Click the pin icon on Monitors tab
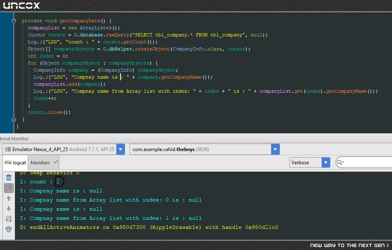392x250 pixels. click(55, 163)
